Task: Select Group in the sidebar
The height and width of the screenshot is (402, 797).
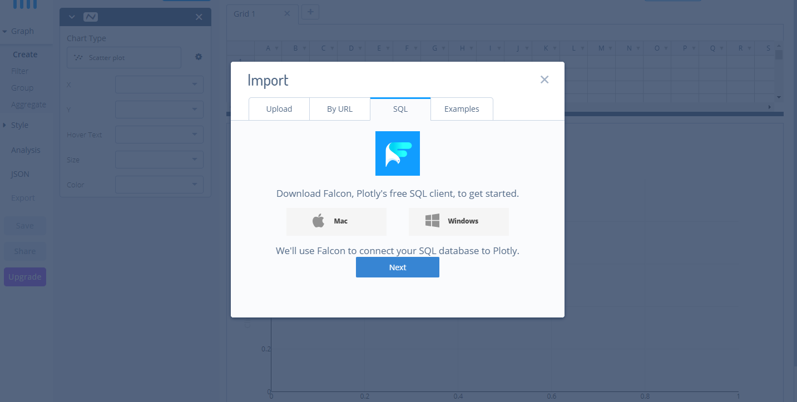Action: (x=22, y=88)
